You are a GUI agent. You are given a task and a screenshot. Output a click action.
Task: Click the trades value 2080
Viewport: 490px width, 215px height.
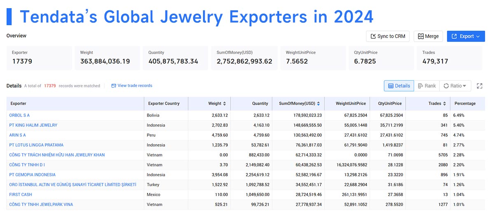tap(443, 165)
